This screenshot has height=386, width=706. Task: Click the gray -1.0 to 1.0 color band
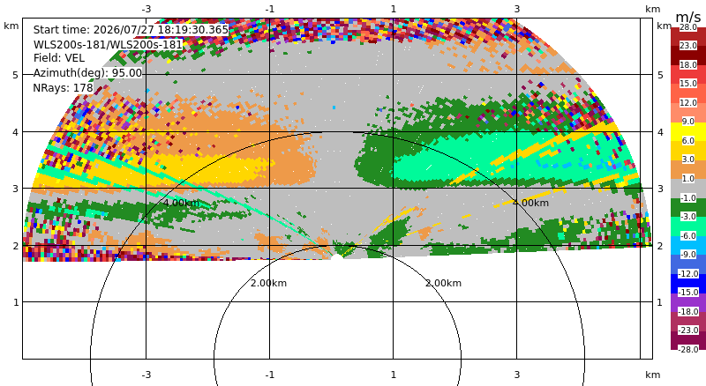[688, 188]
